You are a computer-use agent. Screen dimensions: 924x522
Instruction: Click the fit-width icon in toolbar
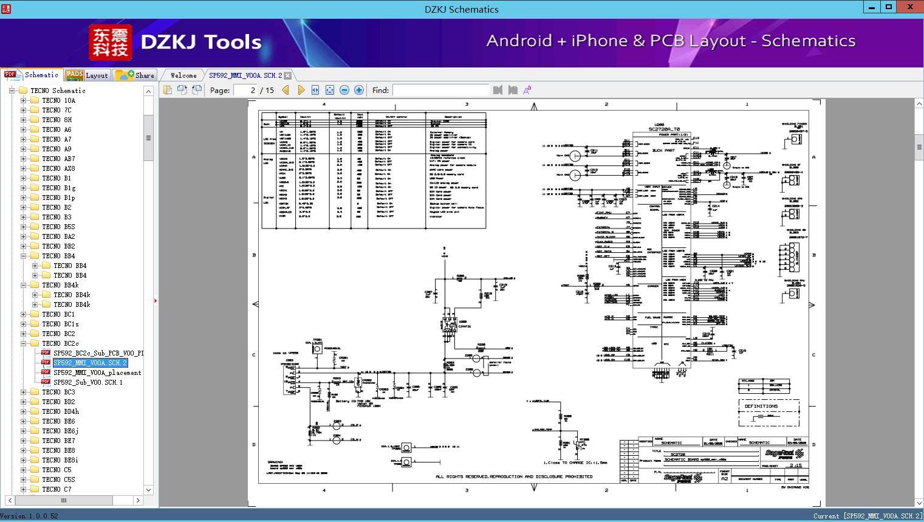click(x=315, y=90)
